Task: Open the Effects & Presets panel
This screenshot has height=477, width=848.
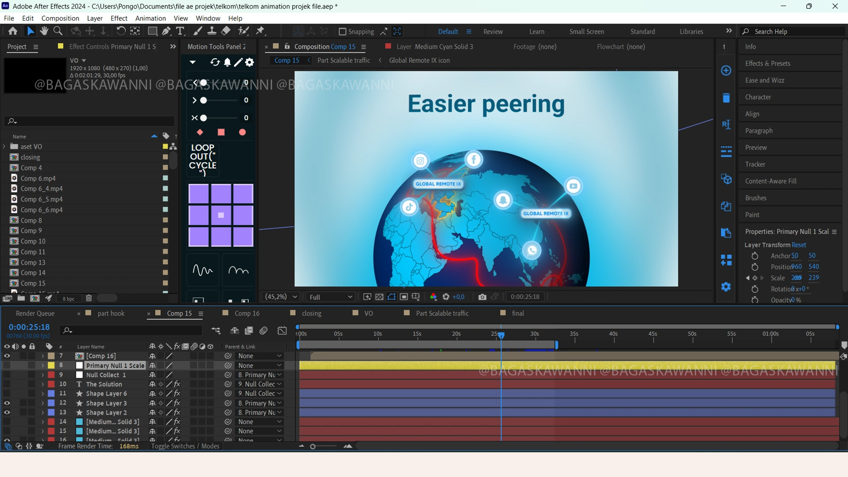Action: 768,63
